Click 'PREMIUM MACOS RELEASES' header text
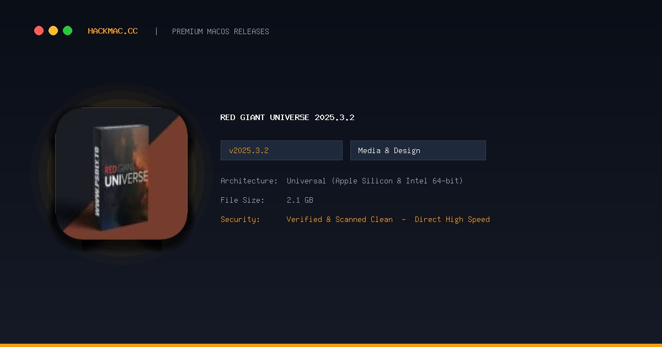 (221, 31)
